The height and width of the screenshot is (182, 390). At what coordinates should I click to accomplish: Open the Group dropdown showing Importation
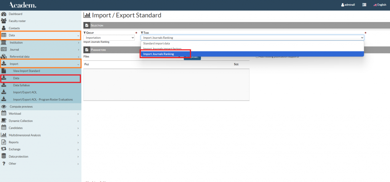[109, 38]
